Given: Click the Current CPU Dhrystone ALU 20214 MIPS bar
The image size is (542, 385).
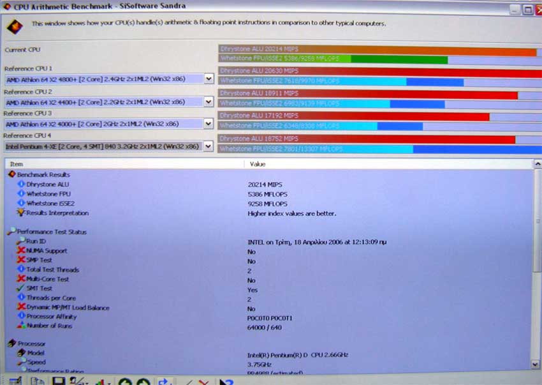Looking at the screenshot, I should 377,49.
